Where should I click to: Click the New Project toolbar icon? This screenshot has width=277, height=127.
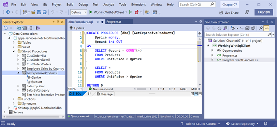tap(25, 12)
